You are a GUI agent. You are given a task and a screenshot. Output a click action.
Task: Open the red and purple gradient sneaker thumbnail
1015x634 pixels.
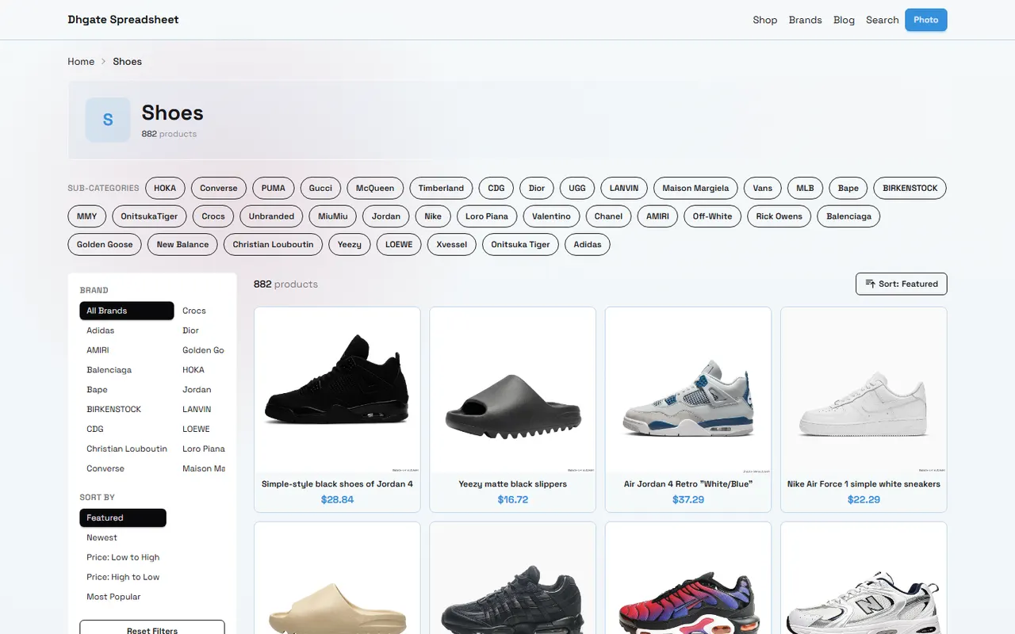688,579
